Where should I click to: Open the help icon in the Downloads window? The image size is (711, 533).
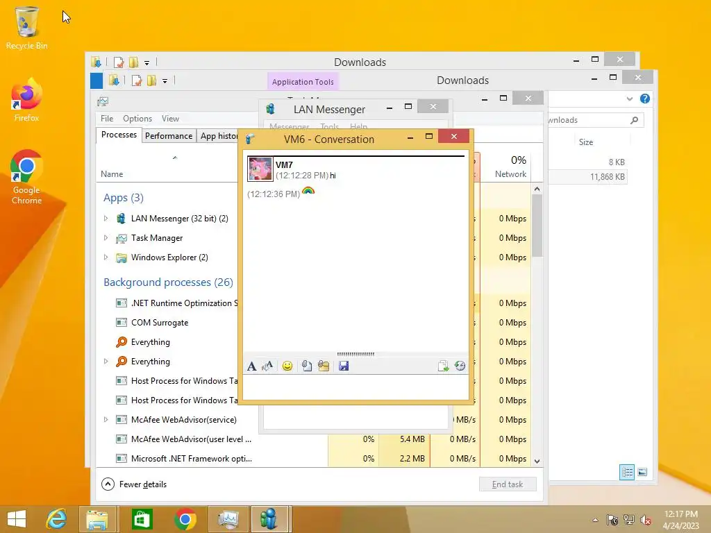645,99
